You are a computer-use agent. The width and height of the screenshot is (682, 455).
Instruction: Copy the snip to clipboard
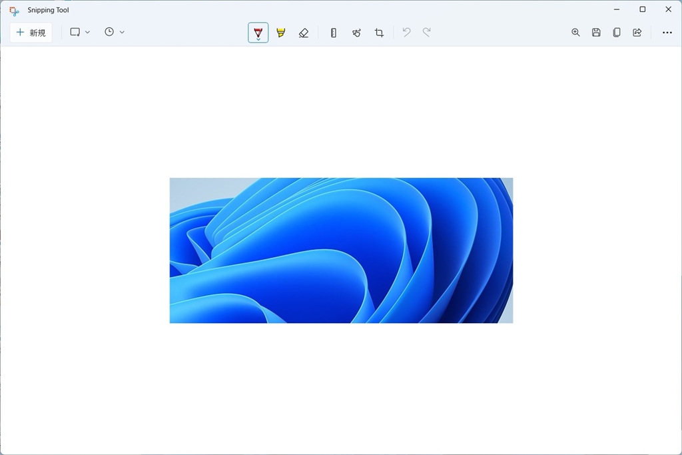[x=617, y=32]
